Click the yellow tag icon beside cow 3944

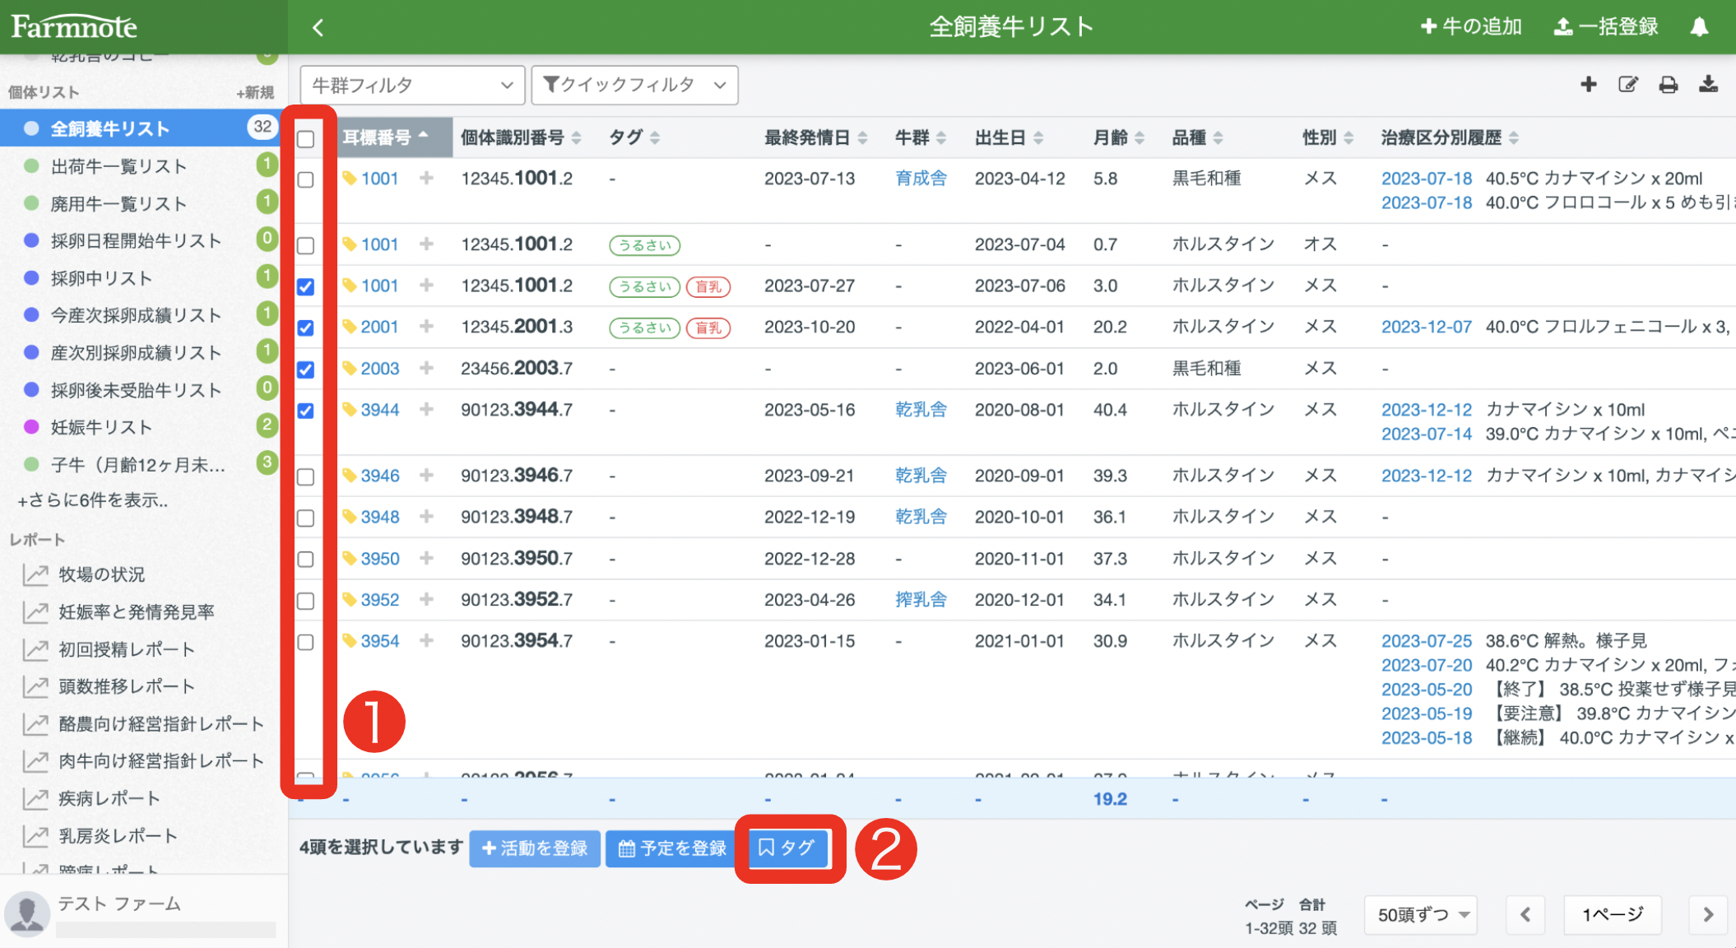348,409
